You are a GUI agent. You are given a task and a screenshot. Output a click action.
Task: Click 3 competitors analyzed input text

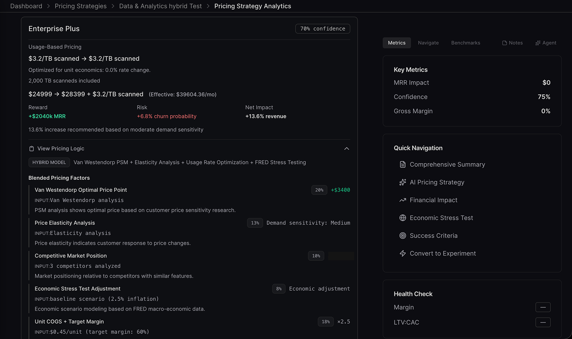85,266
